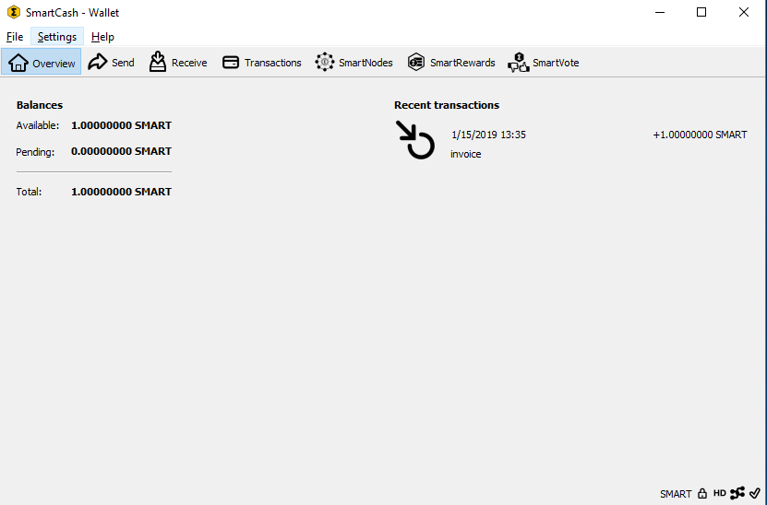Click the SMART unit selector in status bar
Image resolution: width=767 pixels, height=505 pixels.
point(676,494)
